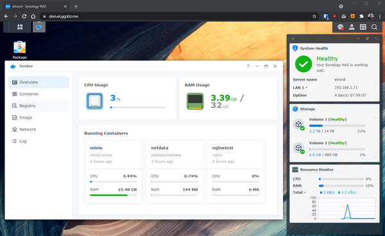The image size is (385, 236).
Task: Open Docker help question mark
Action: point(248,66)
